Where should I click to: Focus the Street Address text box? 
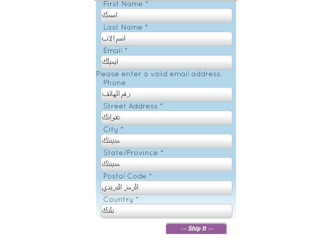point(167,118)
